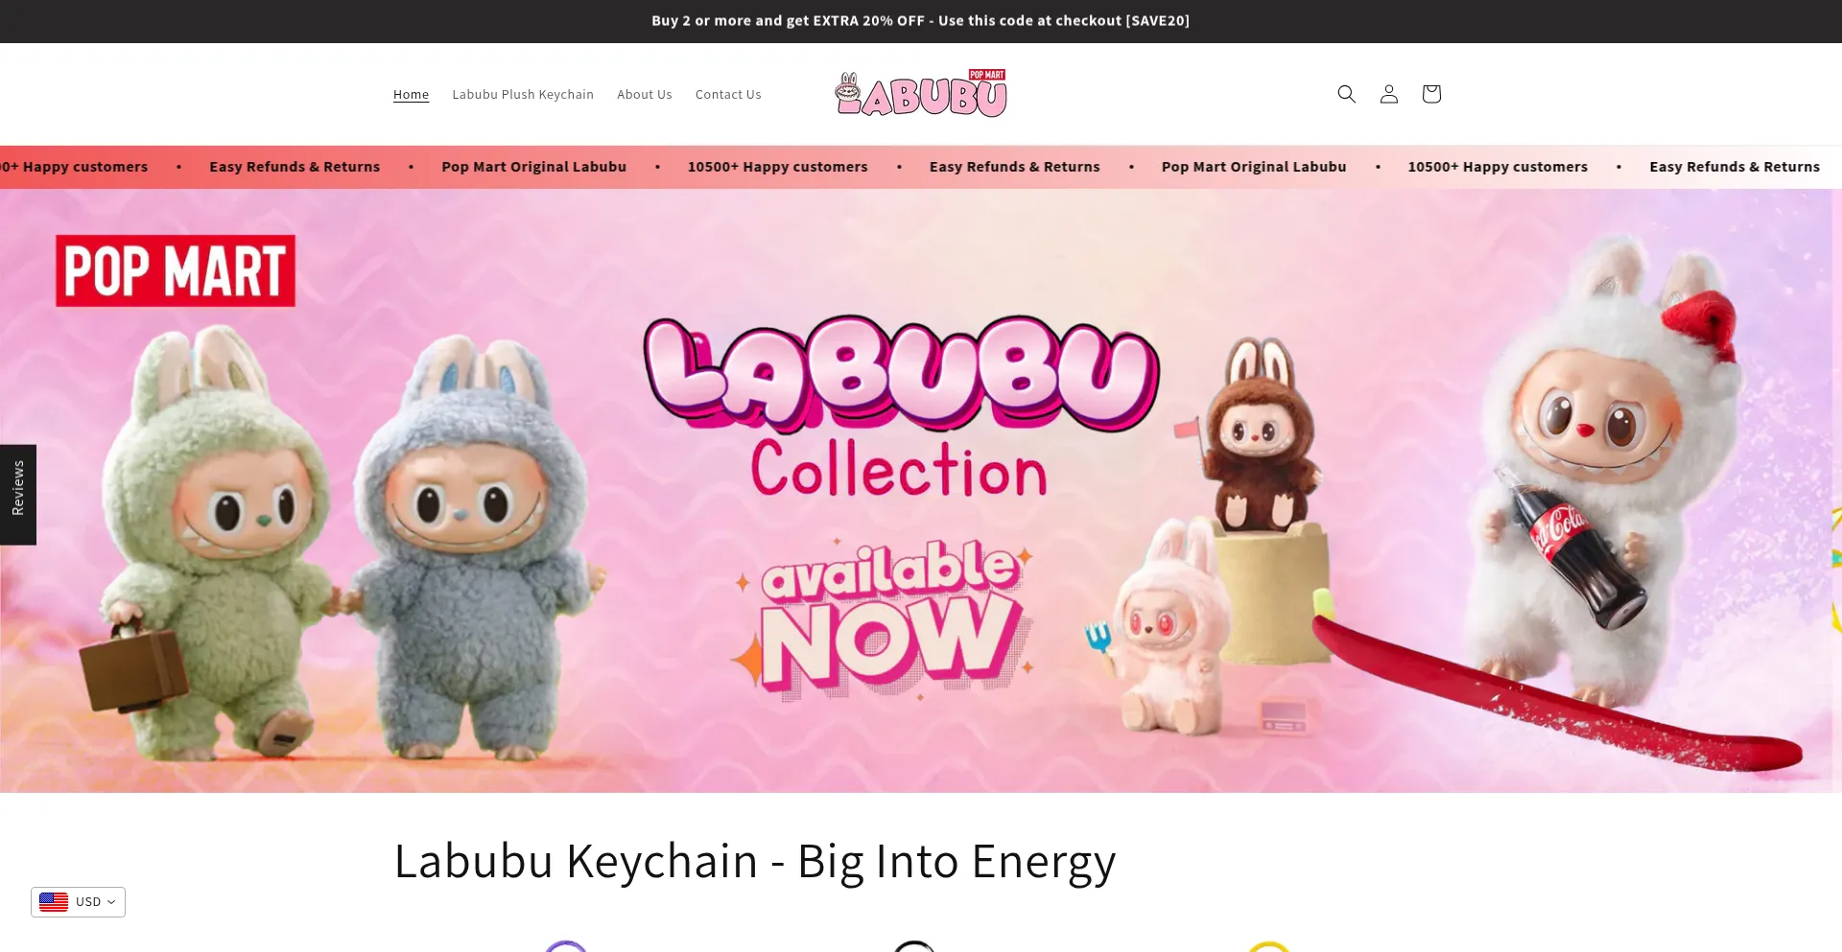This screenshot has height=952, width=1842.
Task: Click the Coca-Cola bottle on the banner
Action: 1571,549
